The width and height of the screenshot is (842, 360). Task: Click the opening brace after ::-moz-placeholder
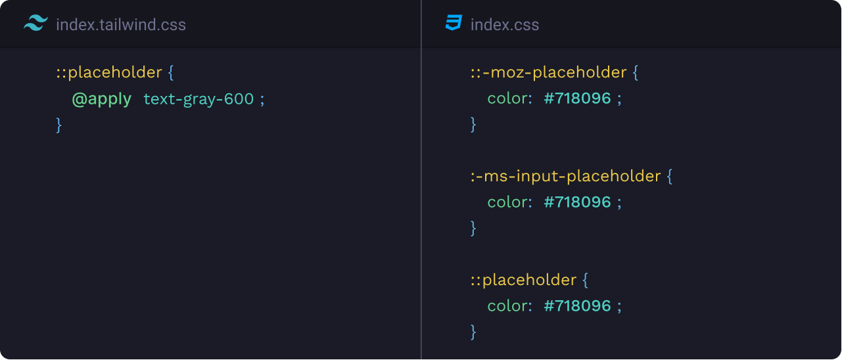(x=635, y=72)
